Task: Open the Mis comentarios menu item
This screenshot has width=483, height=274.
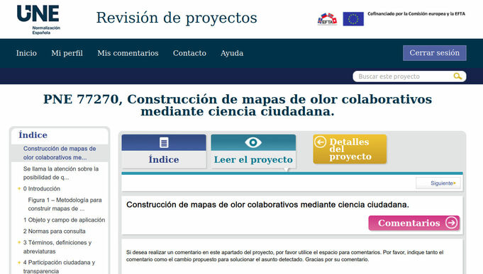Action: pyautogui.click(x=128, y=53)
